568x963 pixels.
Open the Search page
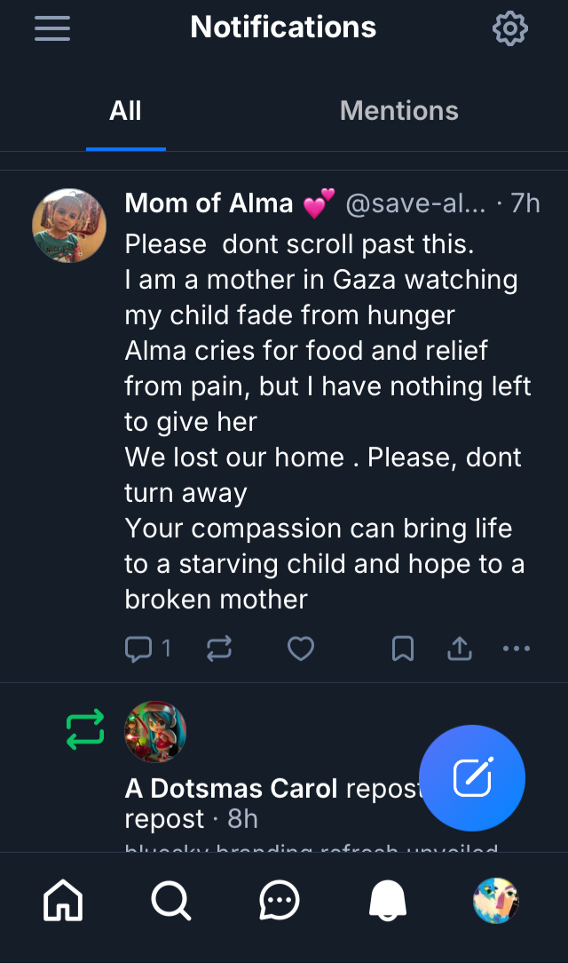(170, 902)
